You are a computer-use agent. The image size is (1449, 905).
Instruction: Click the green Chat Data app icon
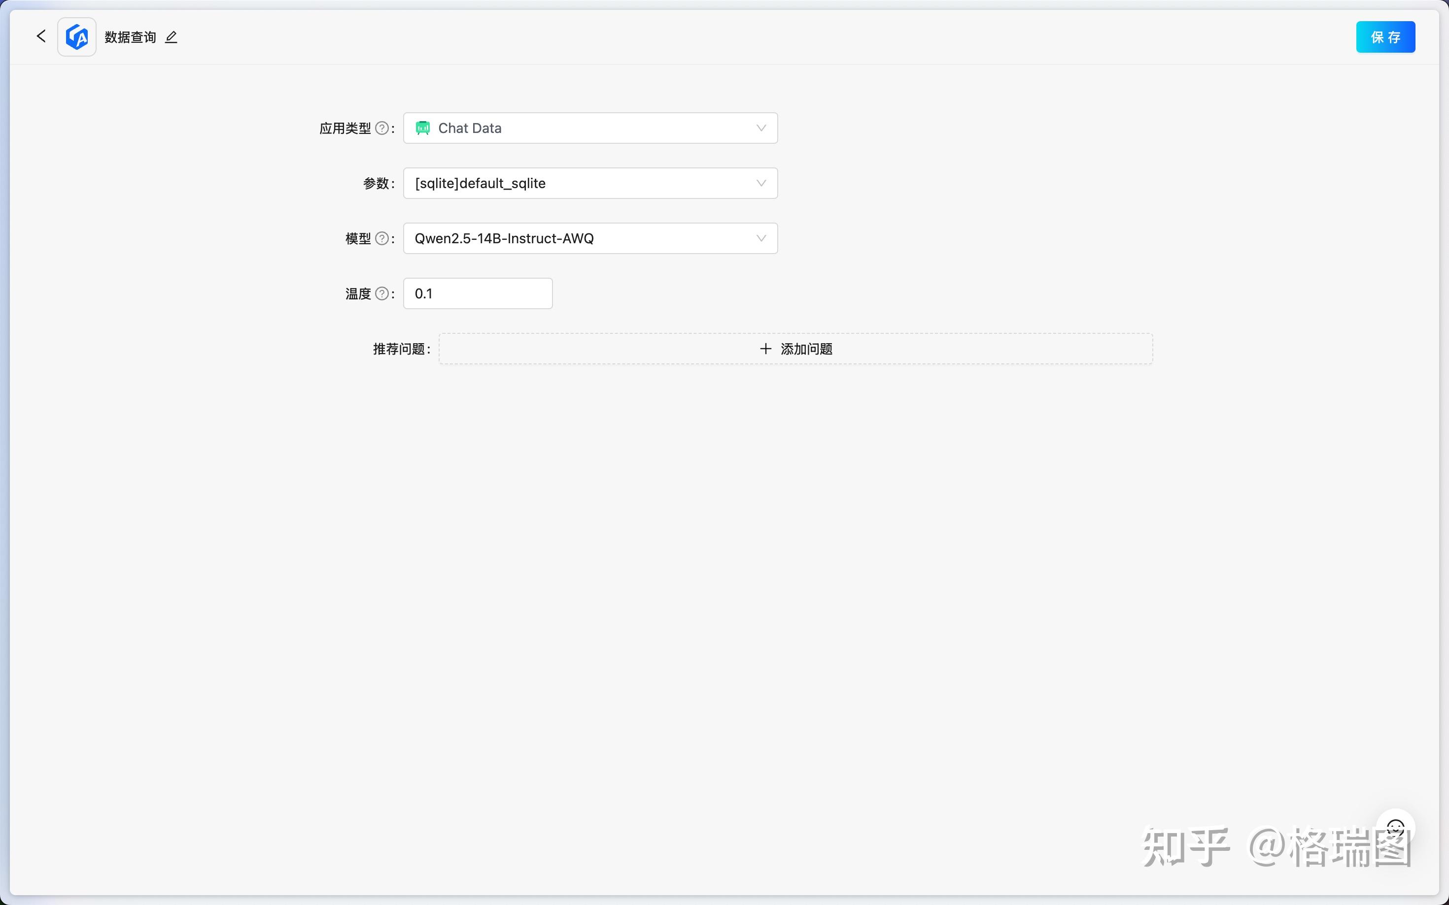[x=423, y=128]
